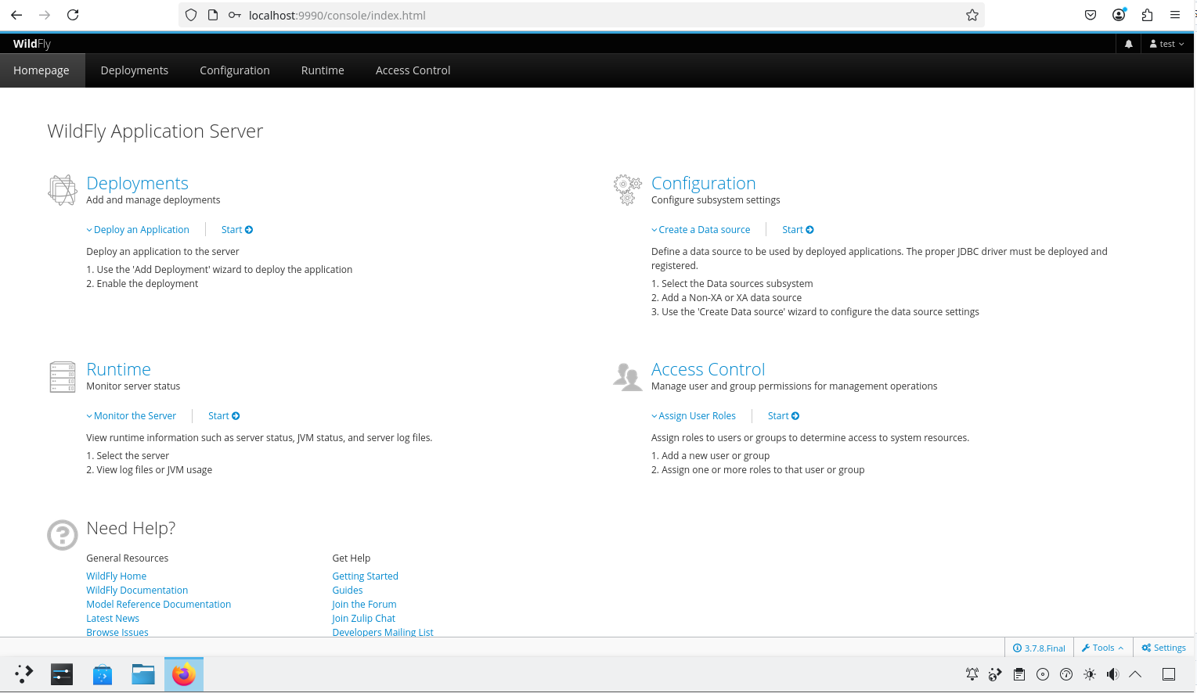Screen dimensions: 1197x693
Task: Open the Tools dropdown in footer
Action: coord(1103,648)
